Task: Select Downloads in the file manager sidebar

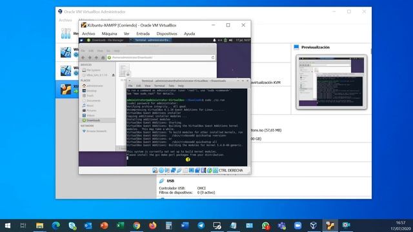Action: tap(97, 121)
